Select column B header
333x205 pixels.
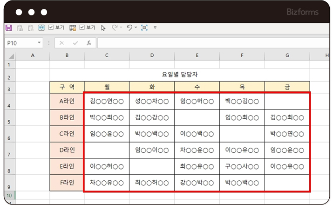(67, 55)
